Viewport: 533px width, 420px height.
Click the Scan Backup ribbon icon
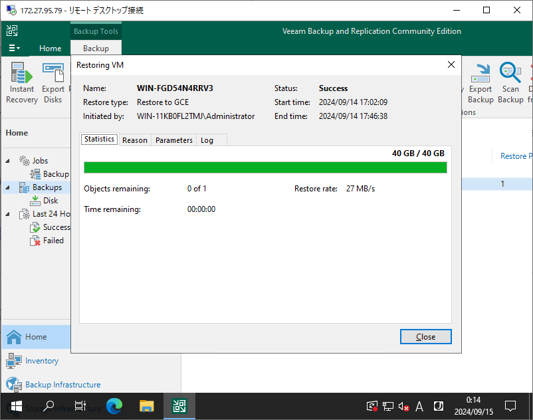(x=510, y=82)
